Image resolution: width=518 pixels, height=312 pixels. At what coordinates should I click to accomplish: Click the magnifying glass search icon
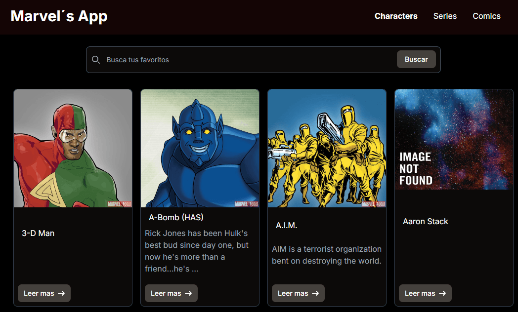(x=96, y=60)
